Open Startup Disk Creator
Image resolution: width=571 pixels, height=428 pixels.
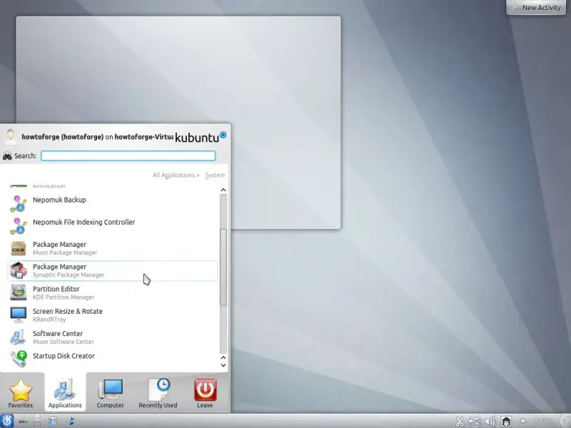(x=113, y=359)
